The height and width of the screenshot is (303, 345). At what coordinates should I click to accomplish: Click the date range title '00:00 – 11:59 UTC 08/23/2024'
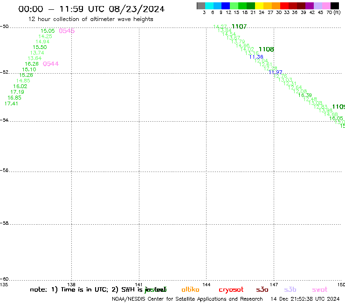(x=91, y=9)
